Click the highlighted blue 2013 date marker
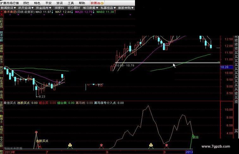Viewport: 239px width, 154px height. pyautogui.click(x=189, y=152)
